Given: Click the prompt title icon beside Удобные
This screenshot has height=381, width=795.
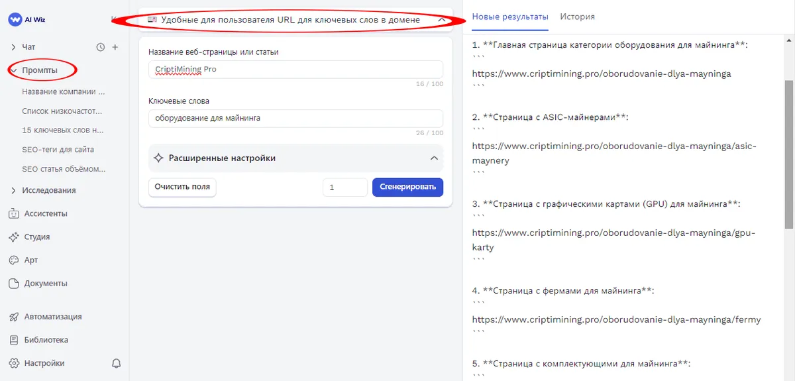Looking at the screenshot, I should tap(152, 20).
